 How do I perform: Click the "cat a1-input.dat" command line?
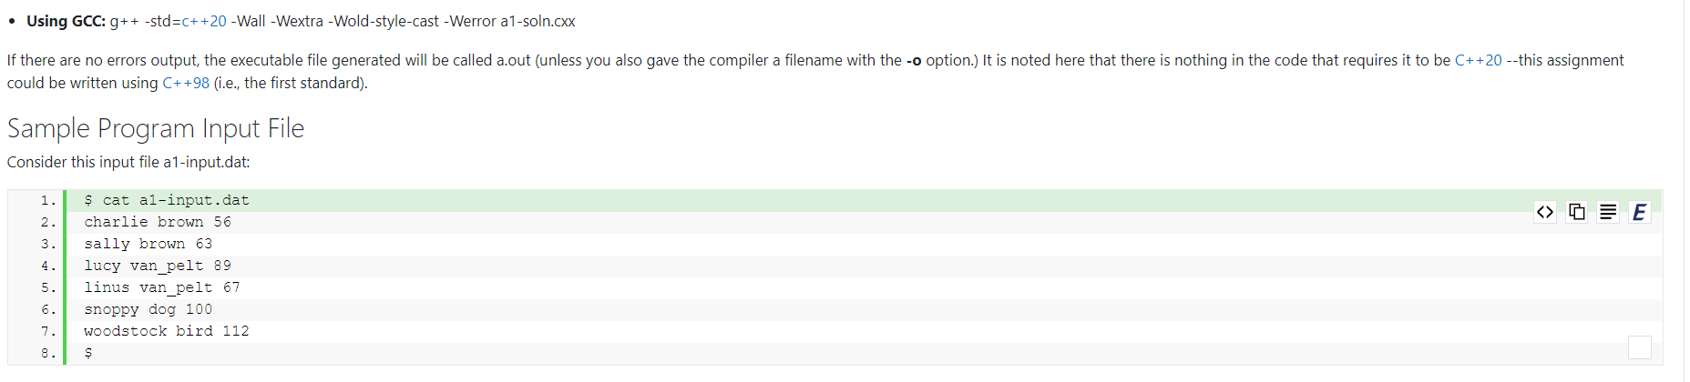coord(175,200)
